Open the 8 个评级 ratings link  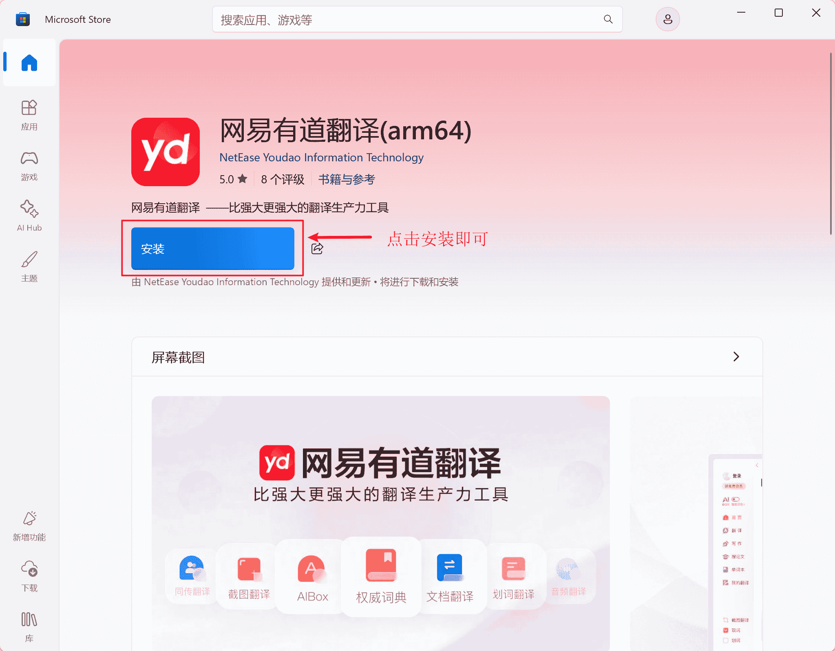(x=283, y=179)
